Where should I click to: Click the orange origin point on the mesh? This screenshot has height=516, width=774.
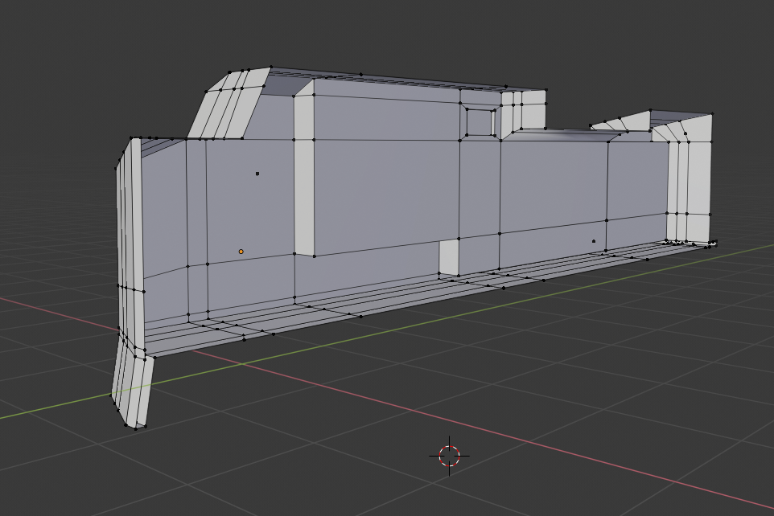click(x=241, y=252)
